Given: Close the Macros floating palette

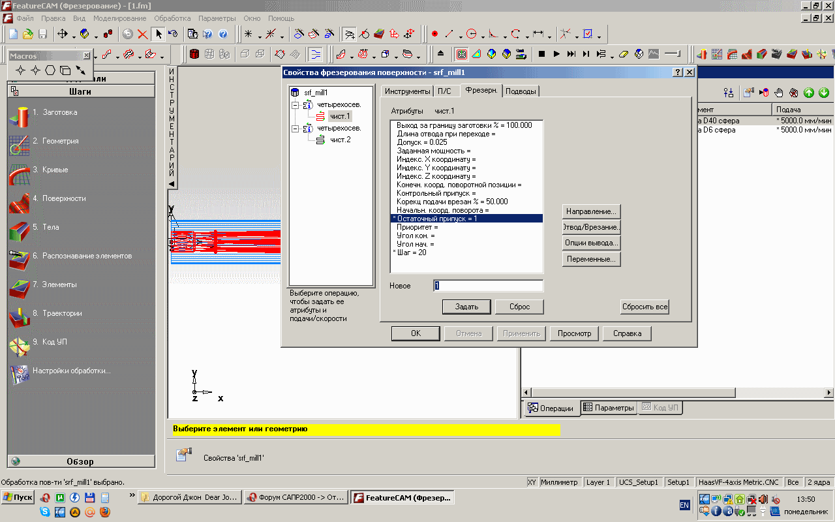Looking at the screenshot, I should [87, 56].
